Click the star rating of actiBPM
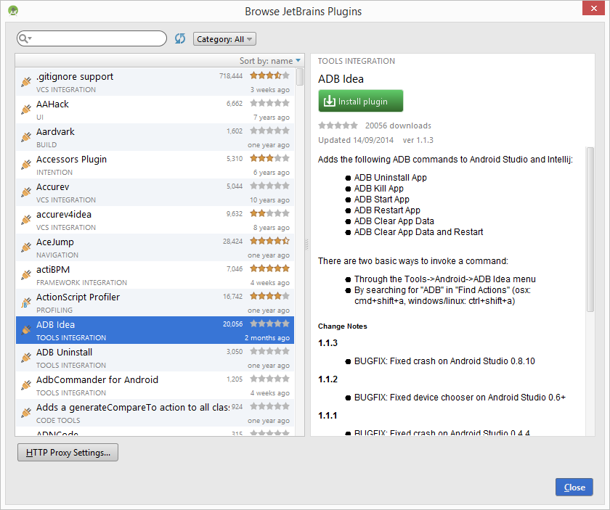 269,268
